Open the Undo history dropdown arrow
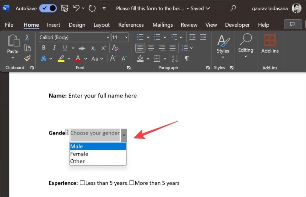The image size is (306, 197). tap(83, 8)
